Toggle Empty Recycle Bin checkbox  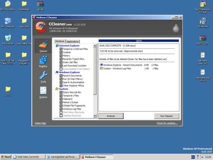click(61, 92)
